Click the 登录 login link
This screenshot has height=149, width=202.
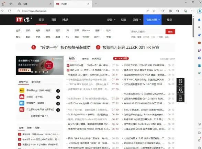169,20
